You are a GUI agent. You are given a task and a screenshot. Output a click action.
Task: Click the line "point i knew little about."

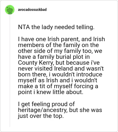point(51,92)
